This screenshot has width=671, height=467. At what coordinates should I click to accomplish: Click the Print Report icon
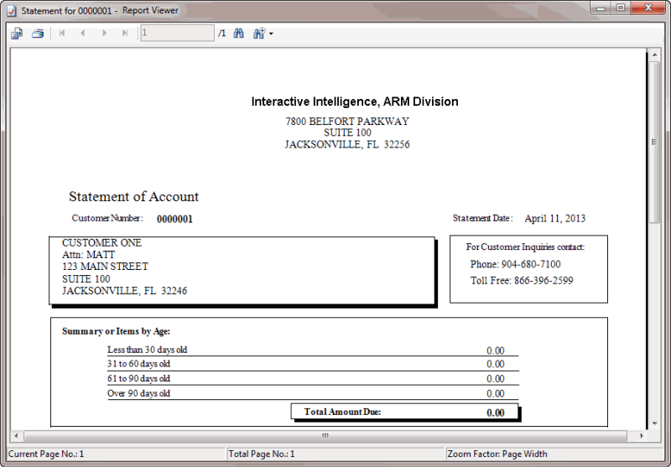pos(38,34)
